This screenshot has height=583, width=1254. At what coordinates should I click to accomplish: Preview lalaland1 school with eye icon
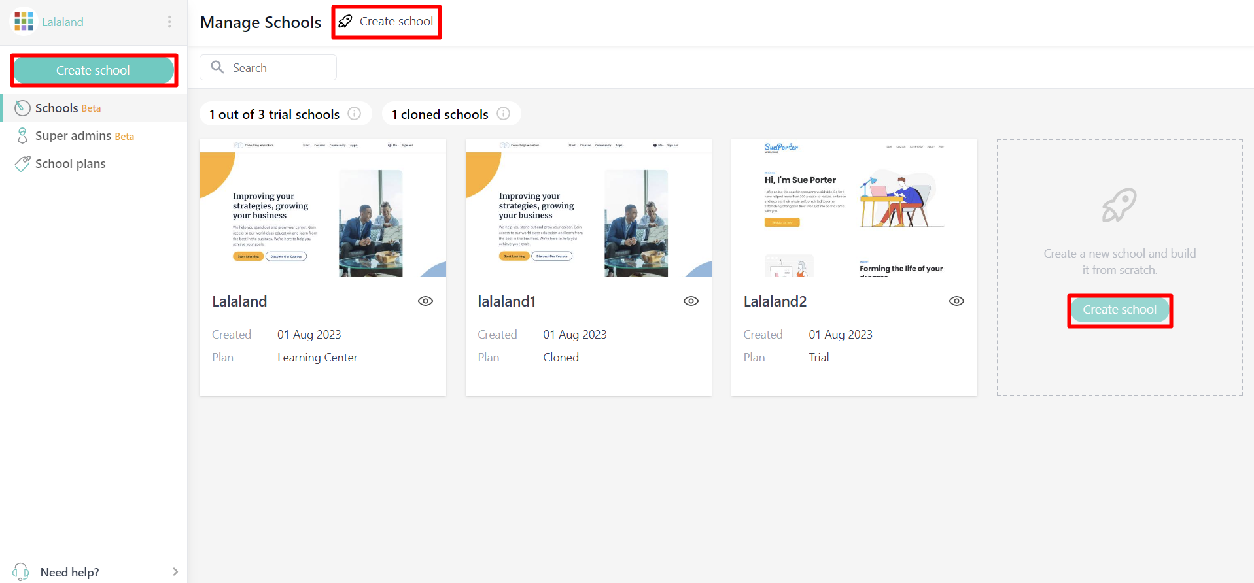[x=691, y=301]
